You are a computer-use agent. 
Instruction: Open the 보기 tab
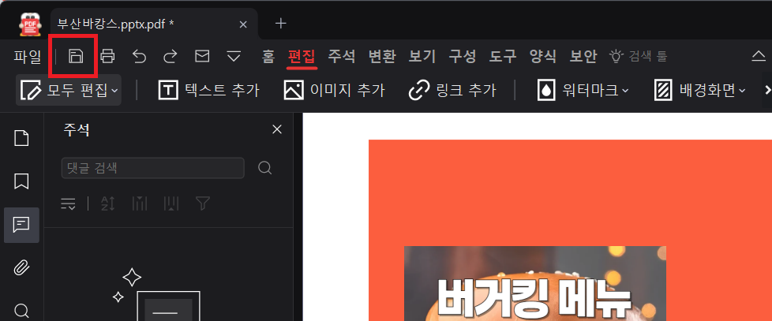[422, 57]
